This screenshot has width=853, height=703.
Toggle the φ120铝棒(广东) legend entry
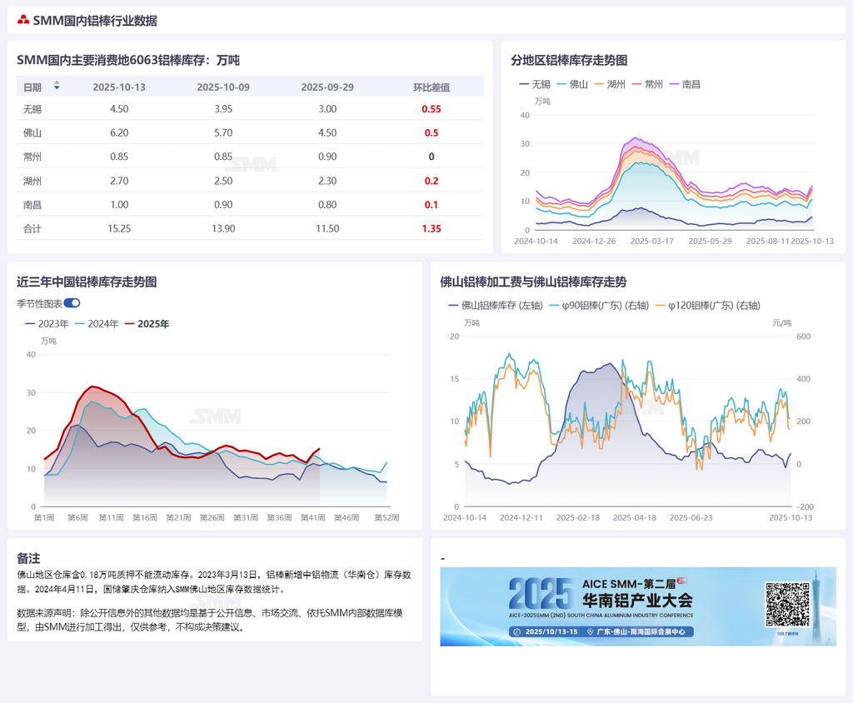(709, 306)
